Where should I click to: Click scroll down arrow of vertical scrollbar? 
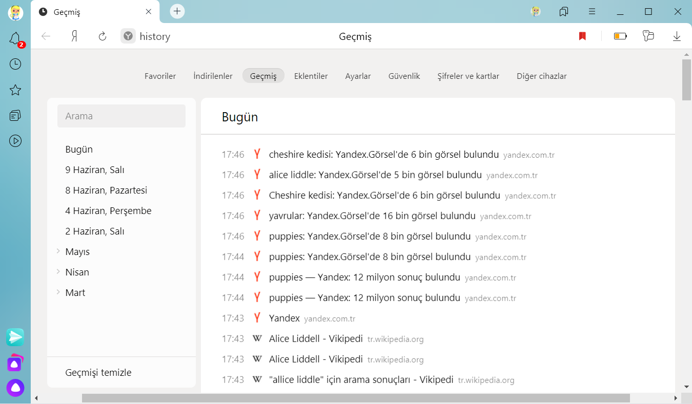686,387
